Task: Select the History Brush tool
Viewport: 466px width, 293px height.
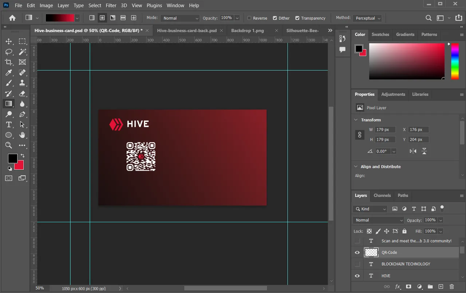Action: point(9,93)
